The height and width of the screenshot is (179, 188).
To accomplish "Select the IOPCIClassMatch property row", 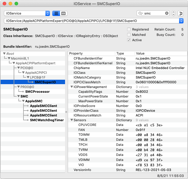I will click(128, 82).
